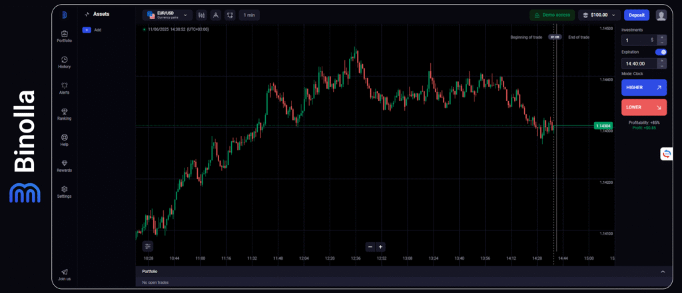Toggle the Expiration clock mode switch
The image size is (682, 293).
click(x=661, y=52)
